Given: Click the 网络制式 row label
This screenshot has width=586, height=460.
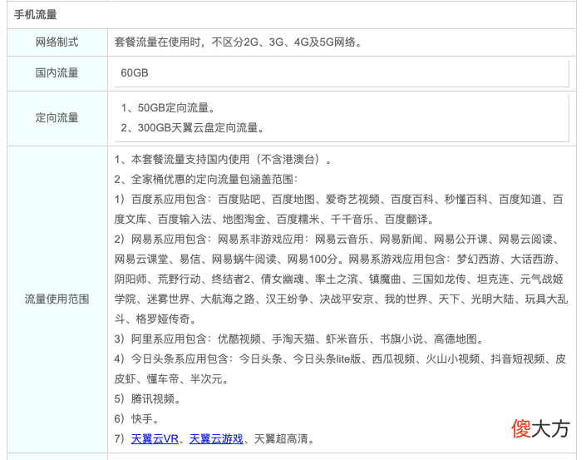Looking at the screenshot, I should [x=57, y=42].
